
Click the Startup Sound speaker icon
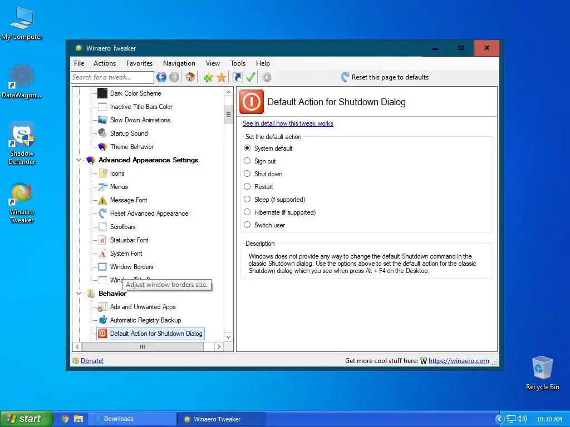102,133
